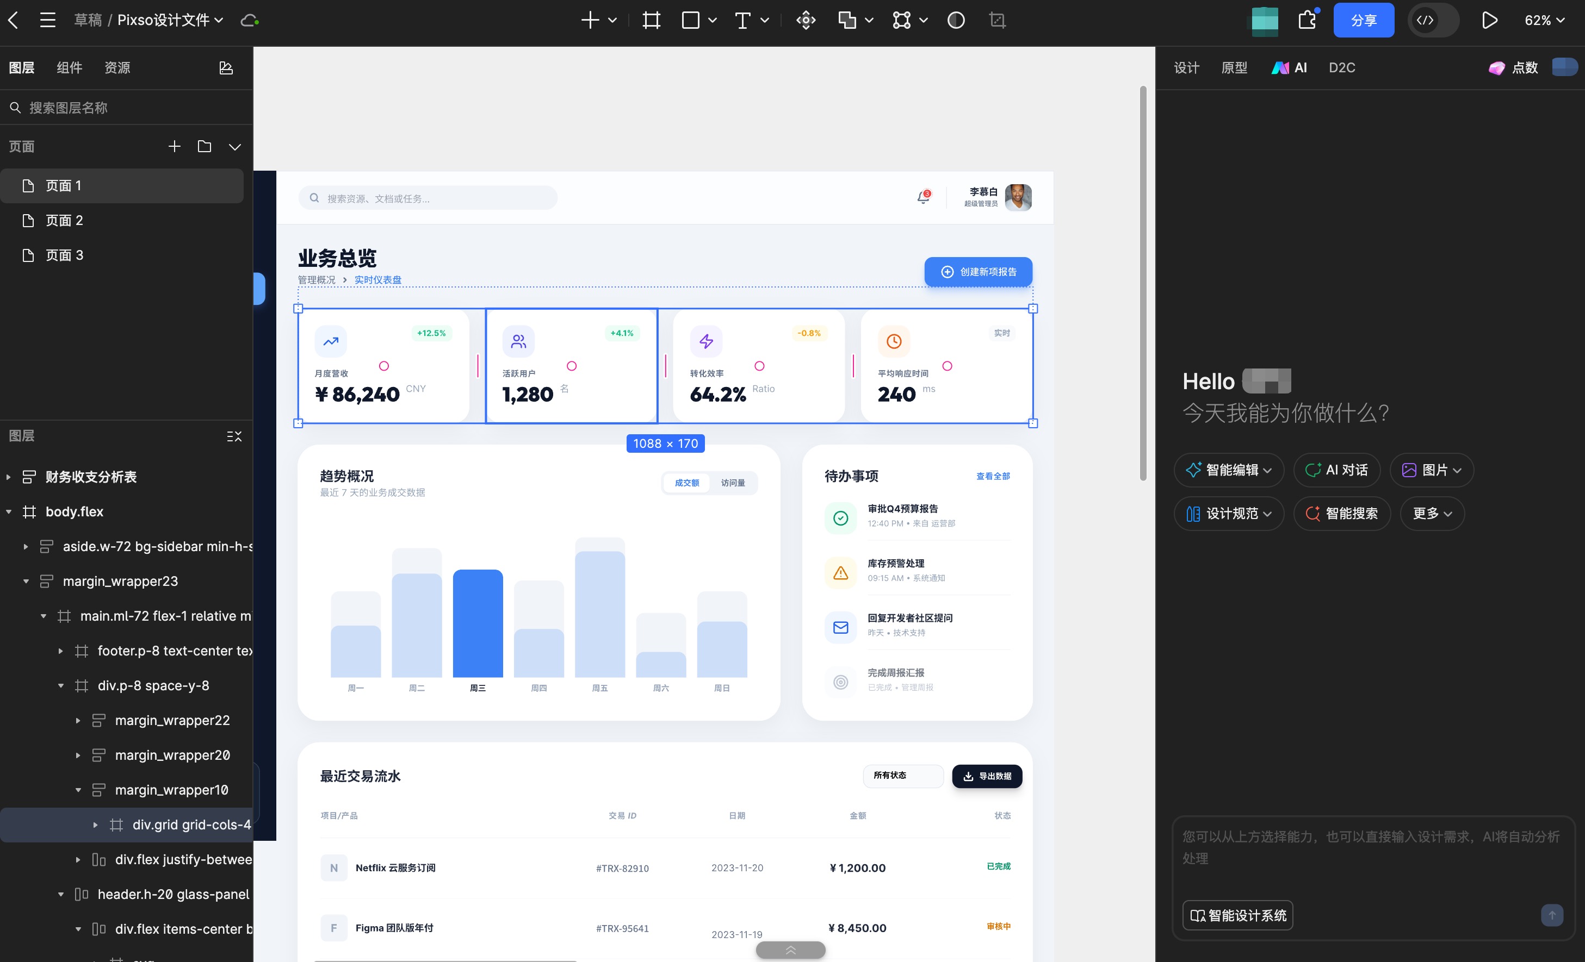Open the 设计 panel tab

(x=1186, y=67)
